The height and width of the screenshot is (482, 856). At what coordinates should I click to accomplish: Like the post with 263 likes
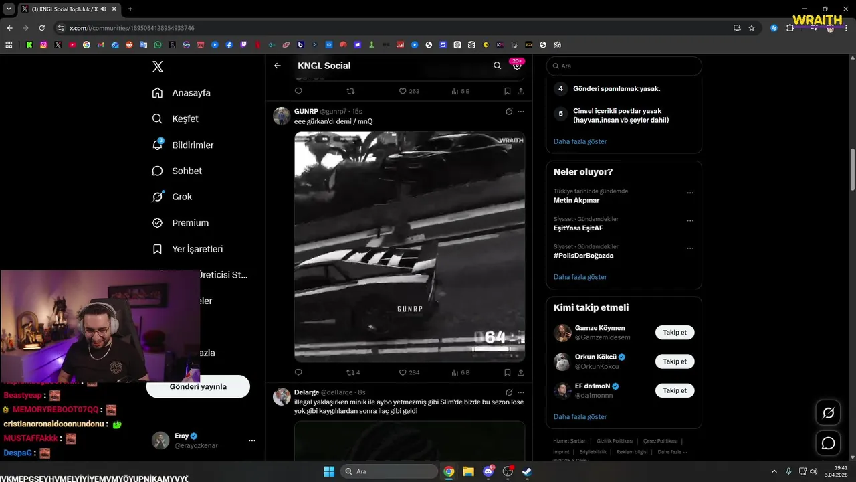[x=409, y=91]
